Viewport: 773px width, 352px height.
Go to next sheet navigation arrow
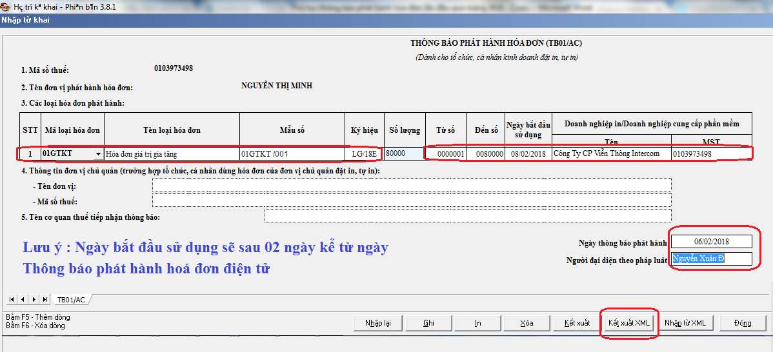click(x=34, y=299)
